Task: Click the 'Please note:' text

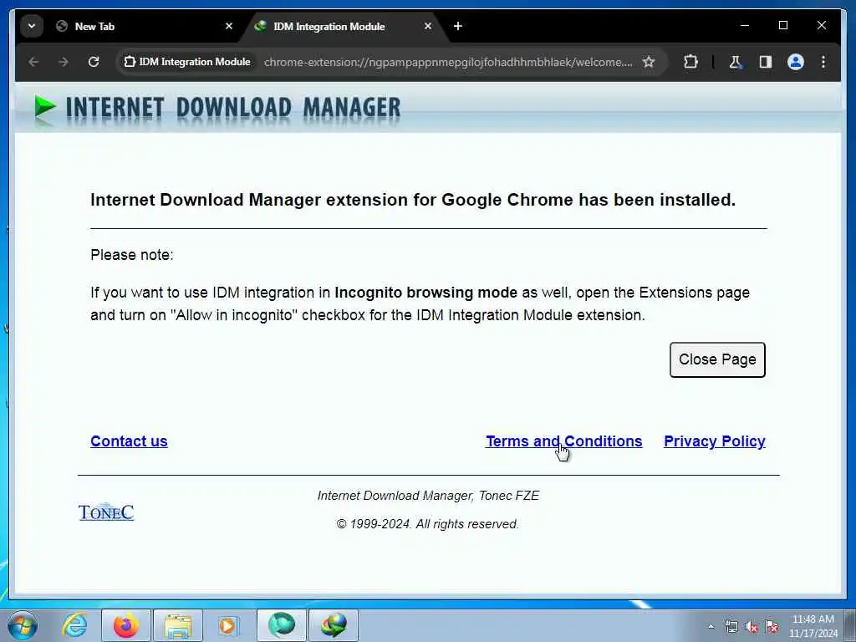Action: point(131,255)
